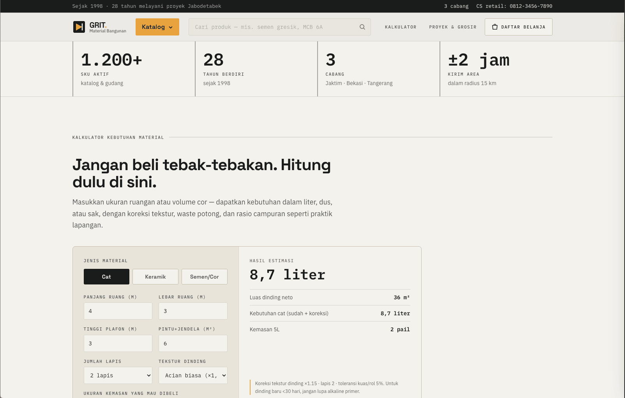Click the search magnifier icon
This screenshot has width=625, height=398.
pos(362,27)
